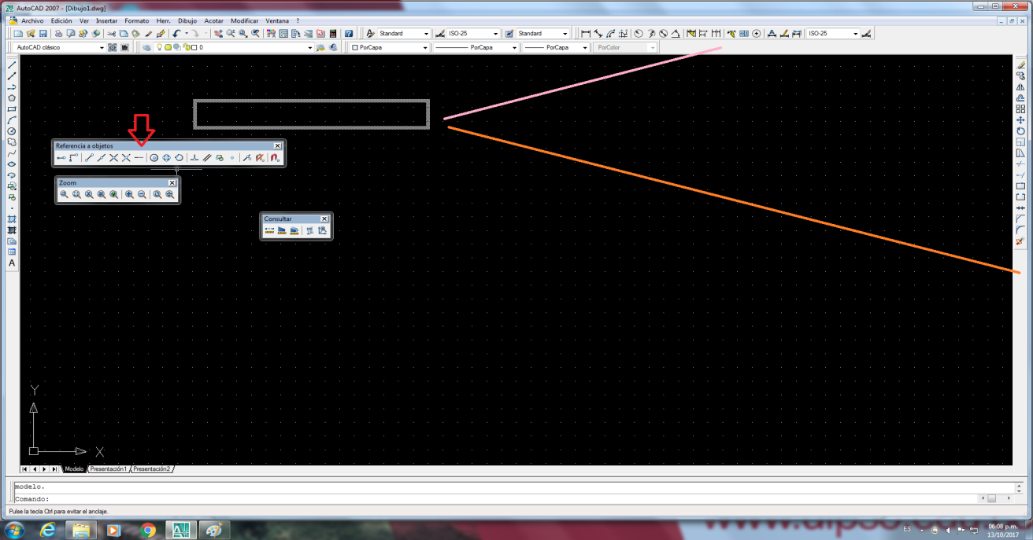The width and height of the screenshot is (1033, 540).
Task: Open the Formato menu
Action: (136, 20)
